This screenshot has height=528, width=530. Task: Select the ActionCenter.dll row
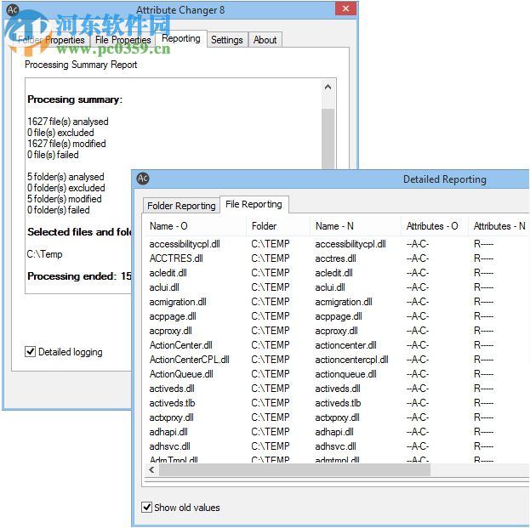(181, 345)
